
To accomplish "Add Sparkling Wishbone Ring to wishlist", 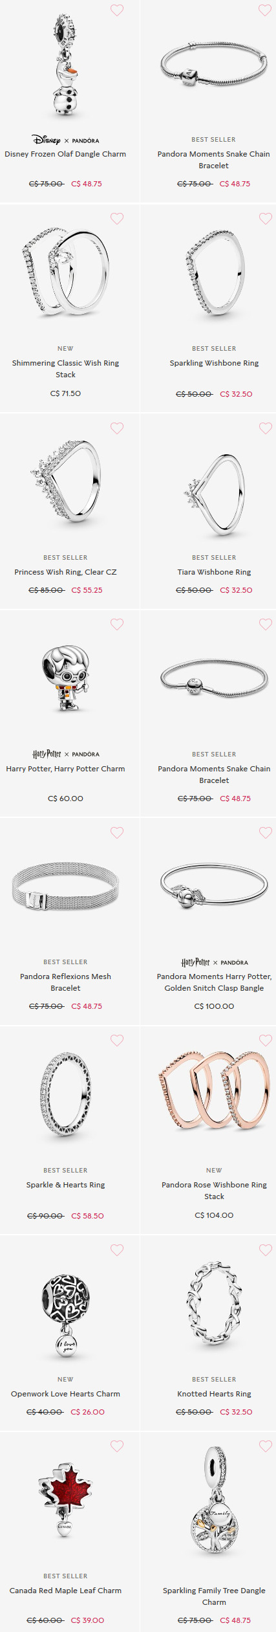I will coord(266,219).
